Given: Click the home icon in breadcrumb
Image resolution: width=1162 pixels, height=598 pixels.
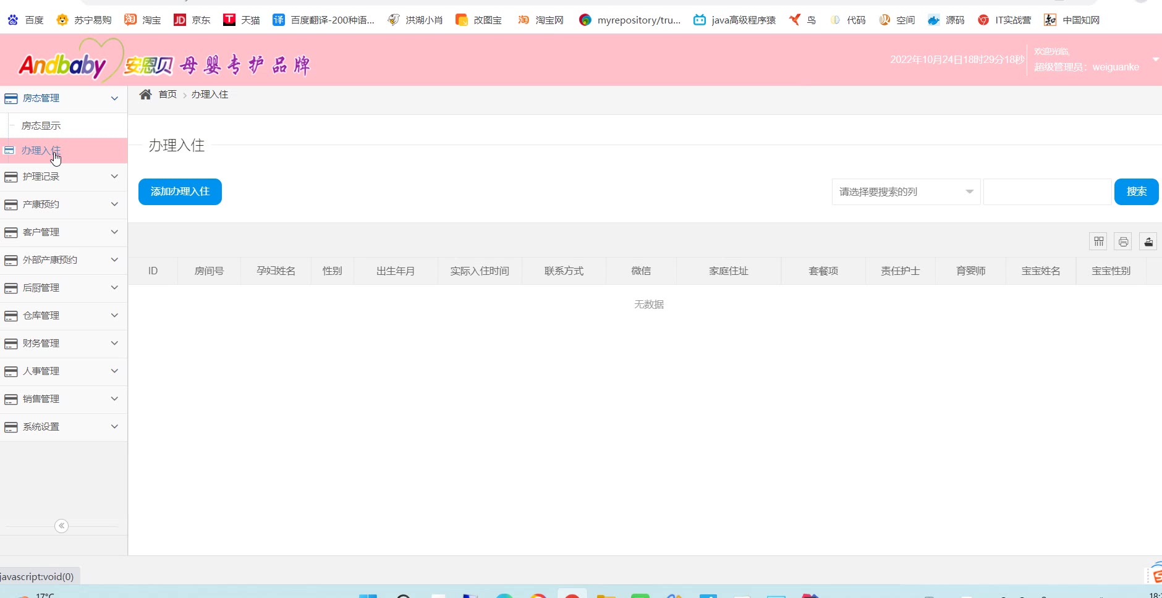Looking at the screenshot, I should (145, 95).
